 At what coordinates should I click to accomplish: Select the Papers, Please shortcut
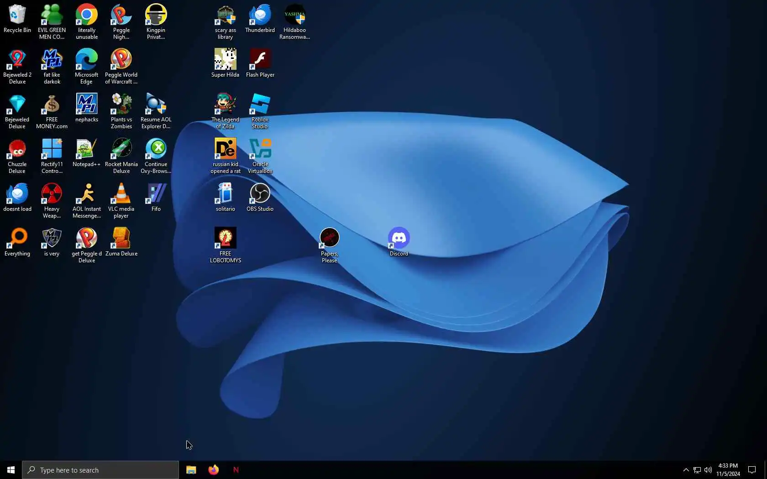coord(329,245)
